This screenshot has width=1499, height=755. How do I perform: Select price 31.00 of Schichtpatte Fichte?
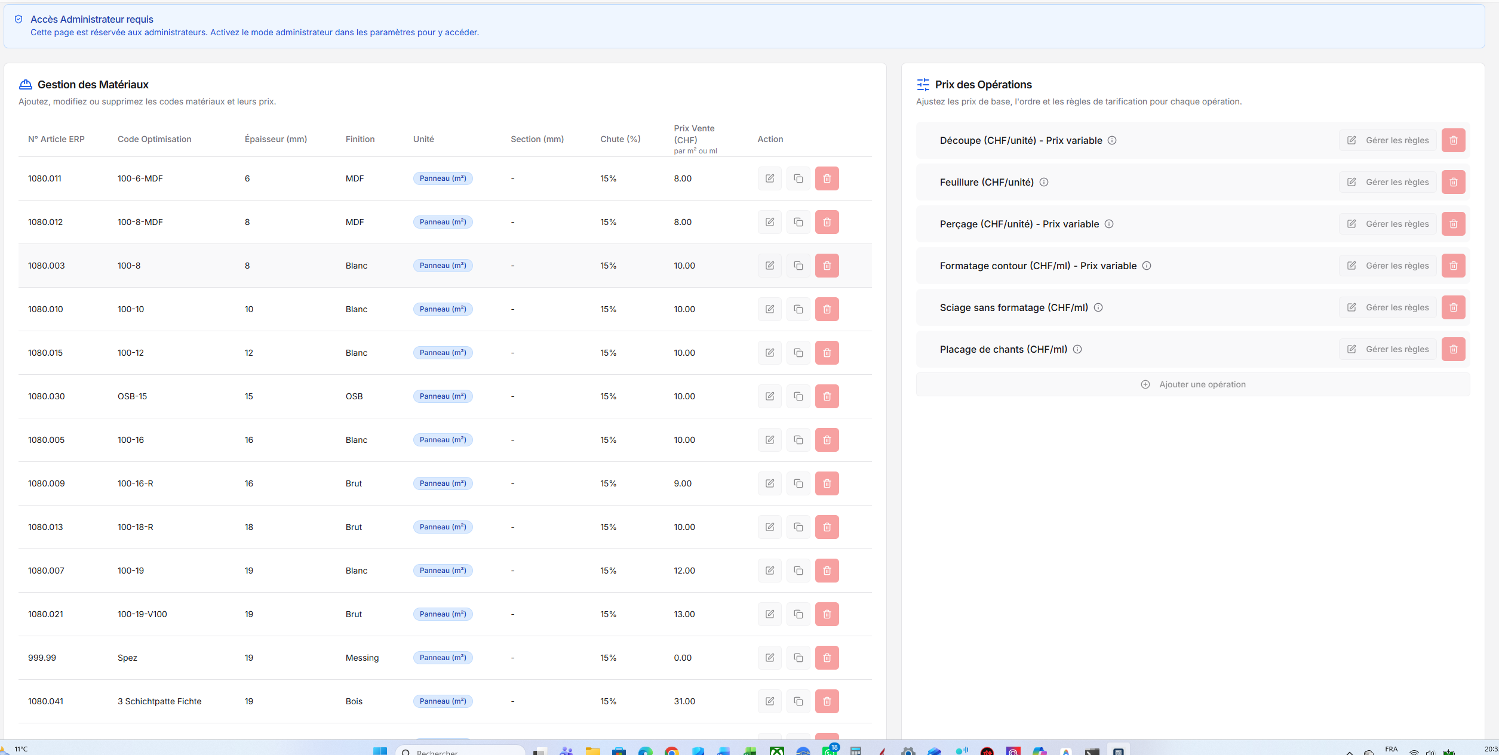(684, 701)
